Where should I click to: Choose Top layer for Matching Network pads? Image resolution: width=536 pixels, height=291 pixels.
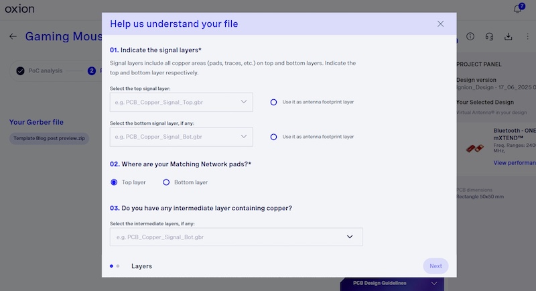pos(114,182)
